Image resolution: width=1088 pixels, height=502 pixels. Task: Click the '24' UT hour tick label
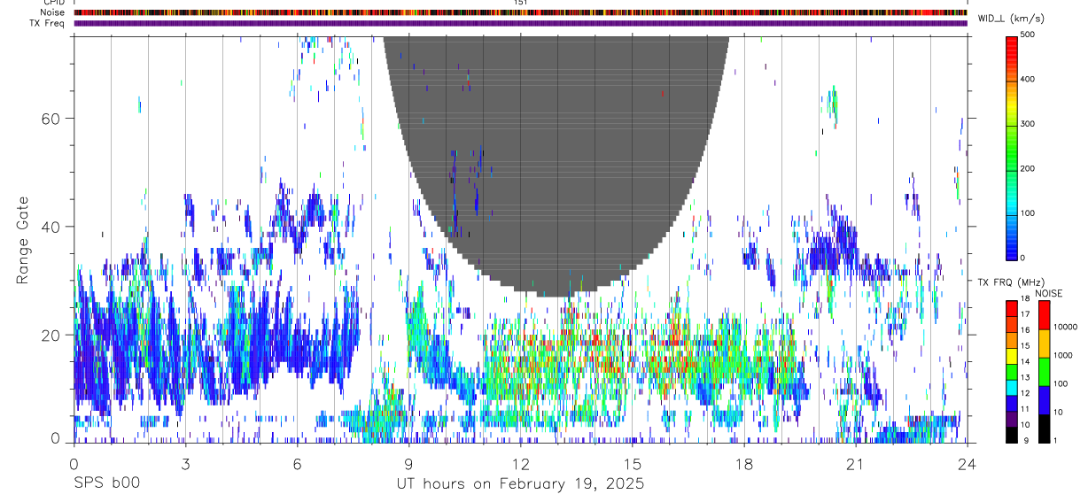(x=968, y=464)
